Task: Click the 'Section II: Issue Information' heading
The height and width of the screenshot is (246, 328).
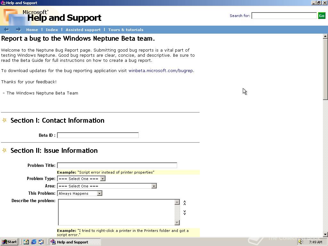Action: point(54,151)
